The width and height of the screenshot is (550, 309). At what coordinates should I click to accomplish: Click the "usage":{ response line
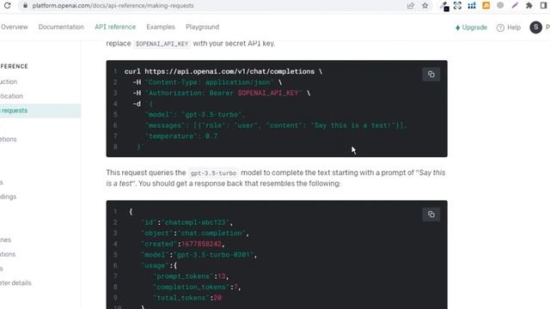159,265
